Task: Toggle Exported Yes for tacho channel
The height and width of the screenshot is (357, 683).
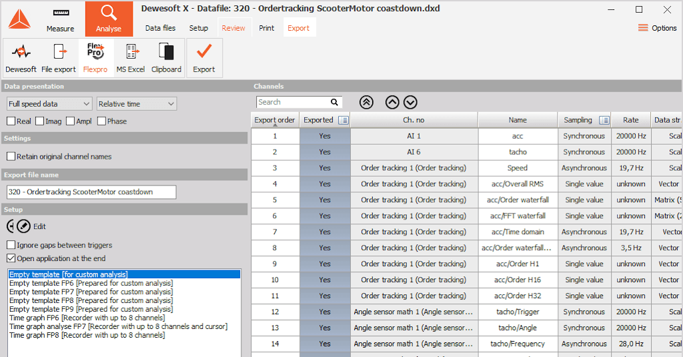Action: pos(325,152)
